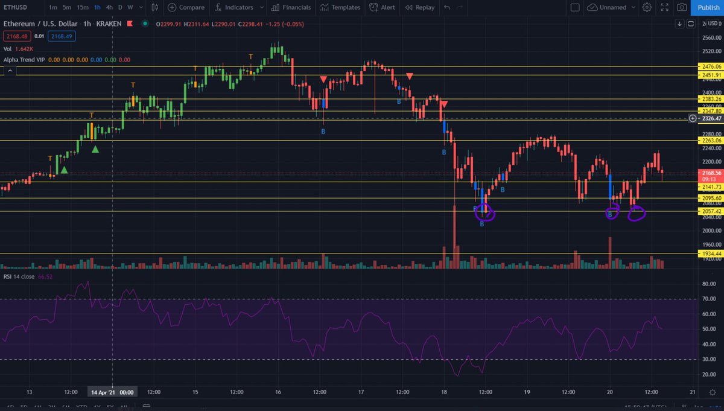Open the select layout square icon
724x411 pixels.
click(574, 7)
